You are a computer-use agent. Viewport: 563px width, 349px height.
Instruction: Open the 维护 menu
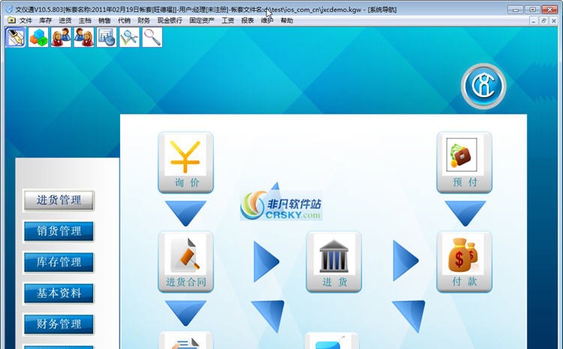tap(267, 20)
